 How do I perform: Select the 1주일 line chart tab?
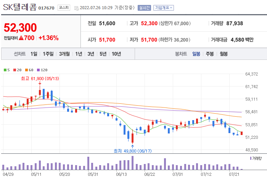coord(48,54)
